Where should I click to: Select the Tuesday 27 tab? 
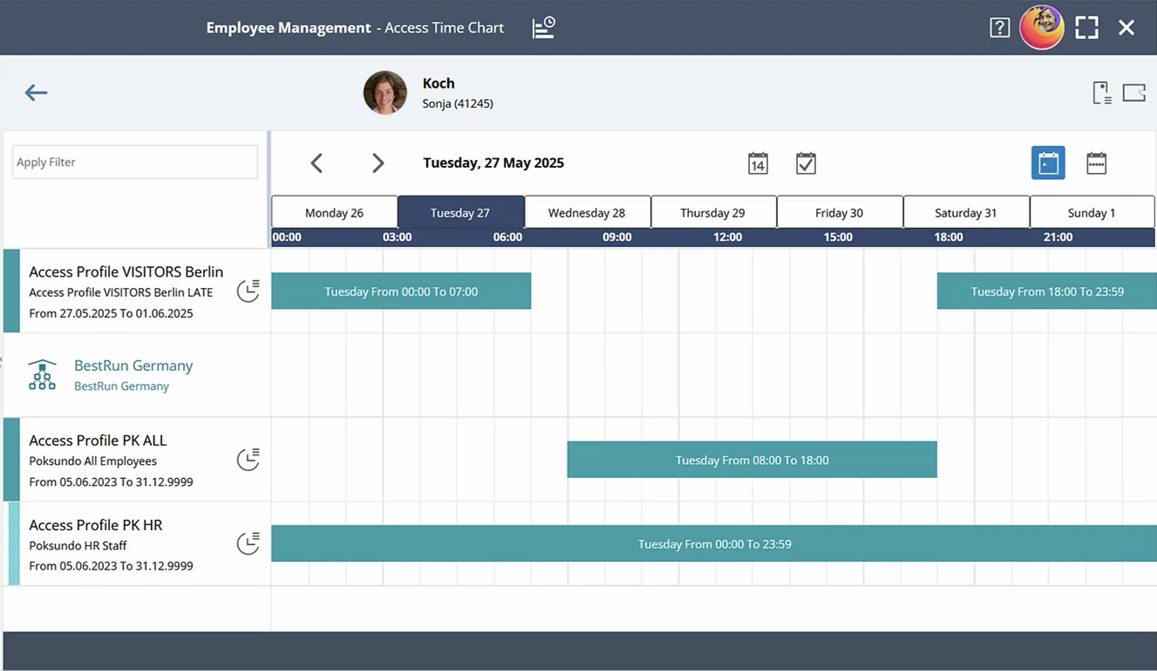[461, 213]
